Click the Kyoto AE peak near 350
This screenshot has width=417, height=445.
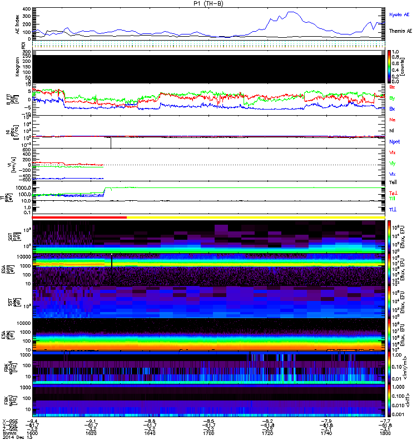[292, 12]
